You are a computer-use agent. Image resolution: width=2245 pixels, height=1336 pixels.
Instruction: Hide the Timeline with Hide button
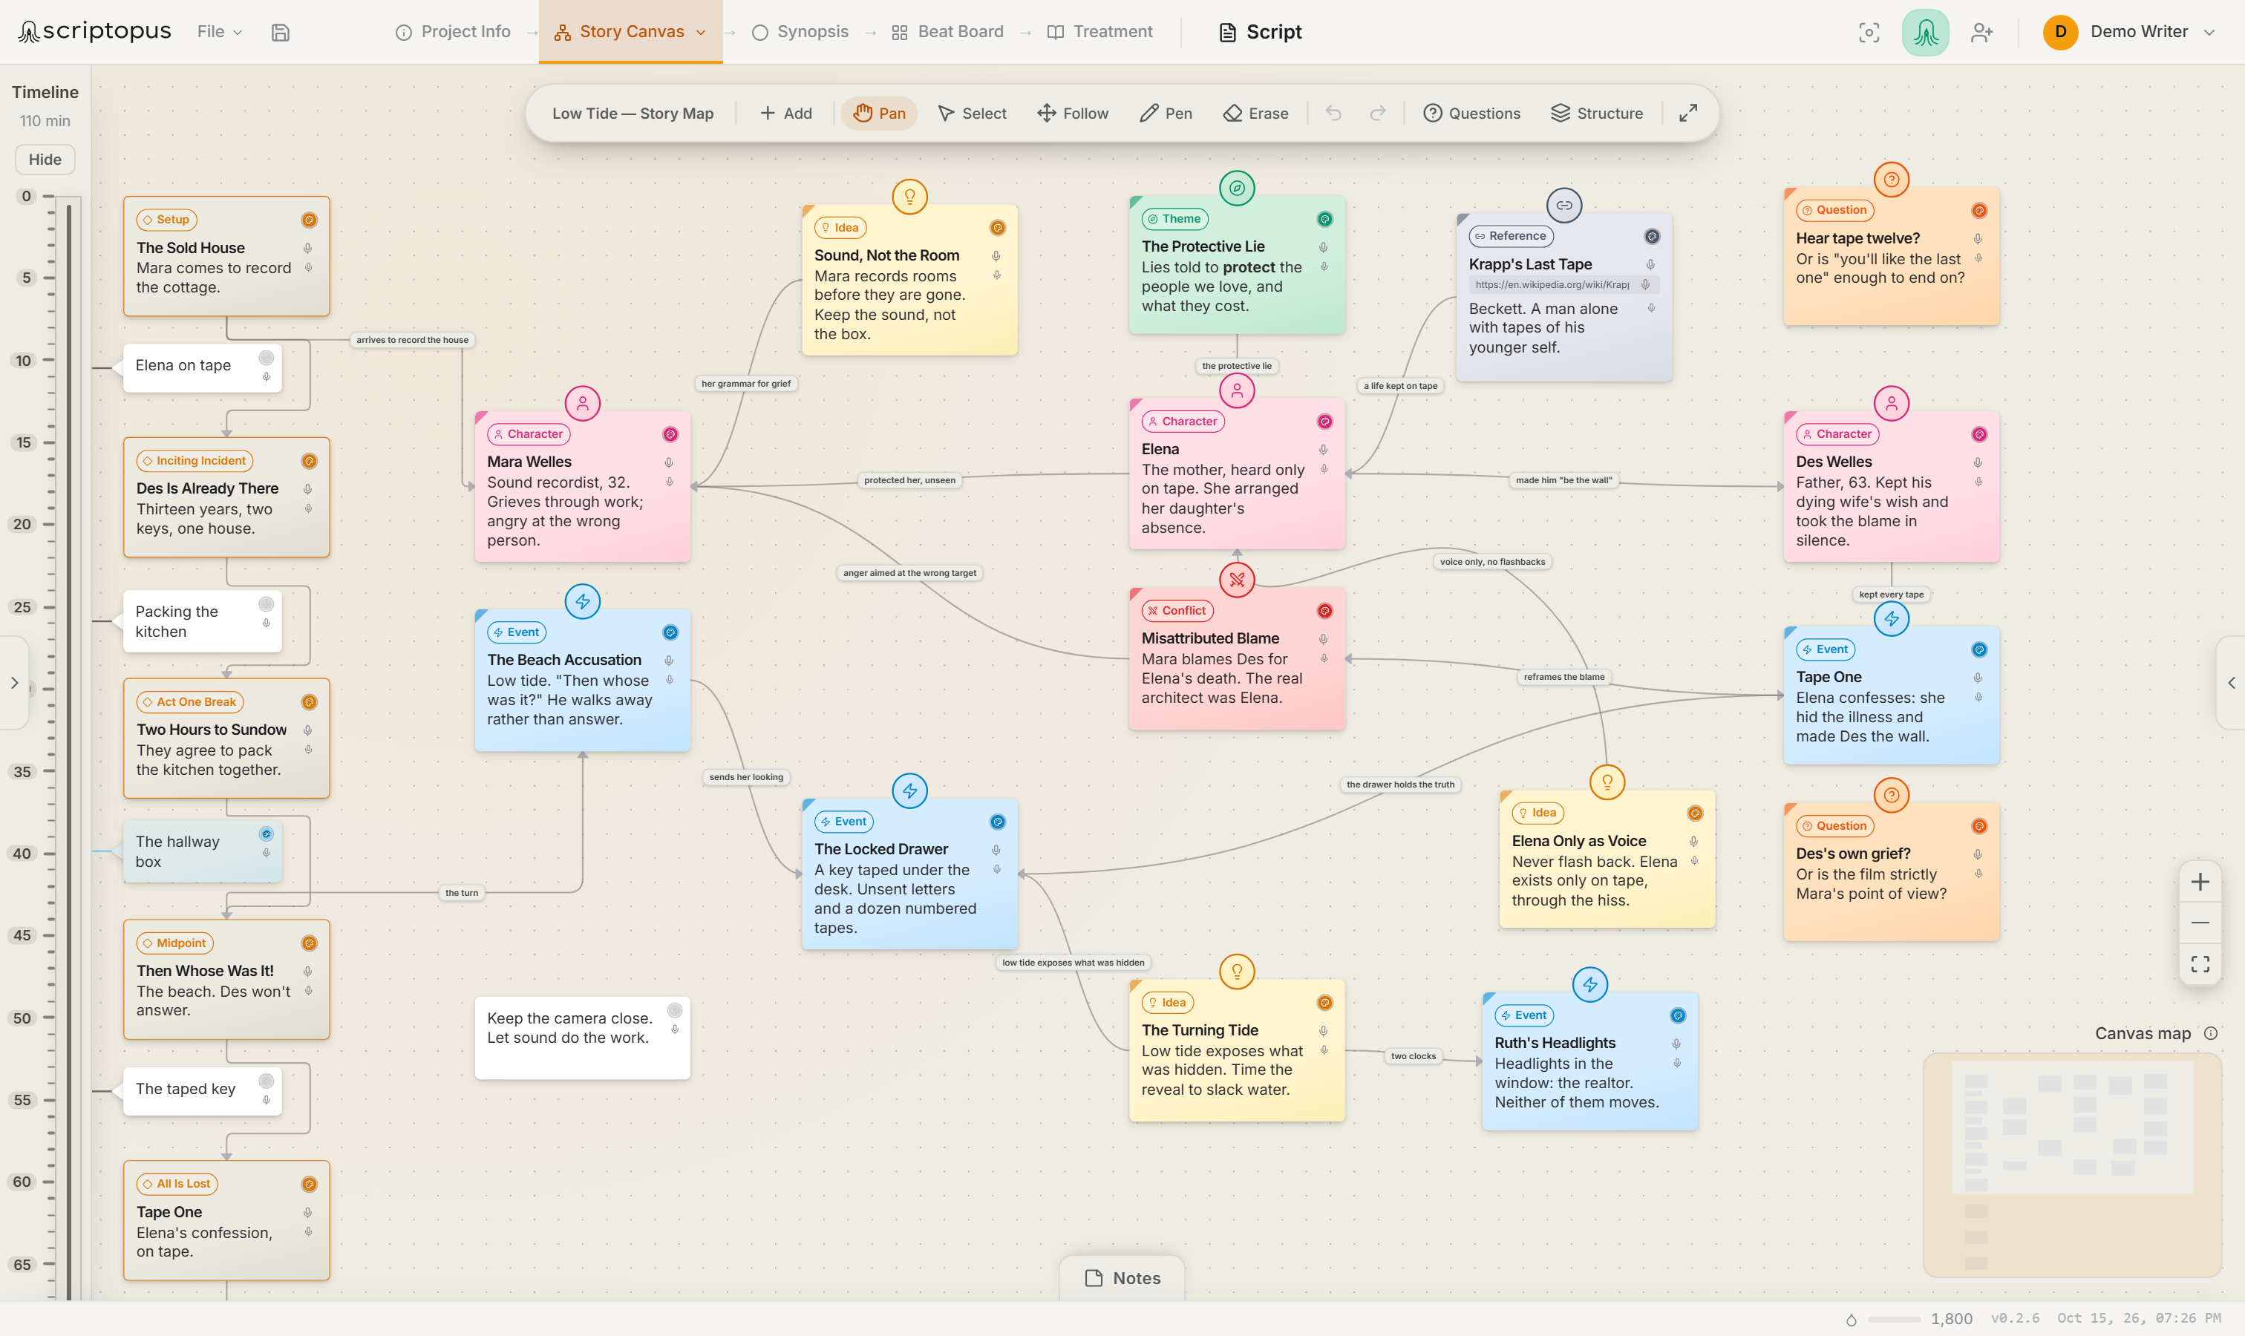45,160
